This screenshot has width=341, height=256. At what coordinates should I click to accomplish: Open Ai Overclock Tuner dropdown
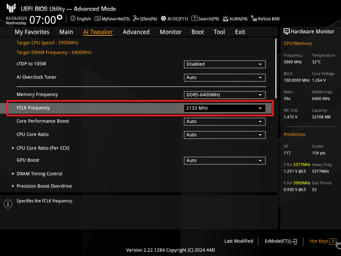pos(225,77)
